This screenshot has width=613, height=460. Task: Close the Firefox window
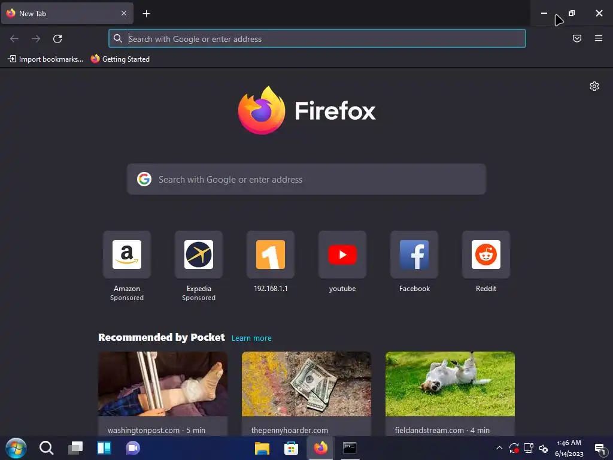coord(599,13)
